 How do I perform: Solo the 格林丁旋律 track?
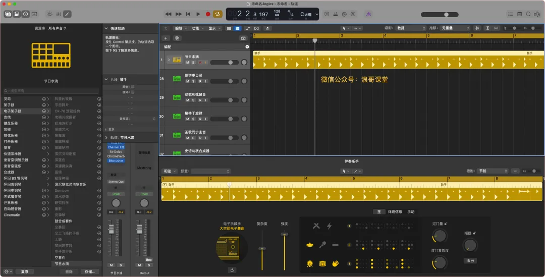pos(193,119)
